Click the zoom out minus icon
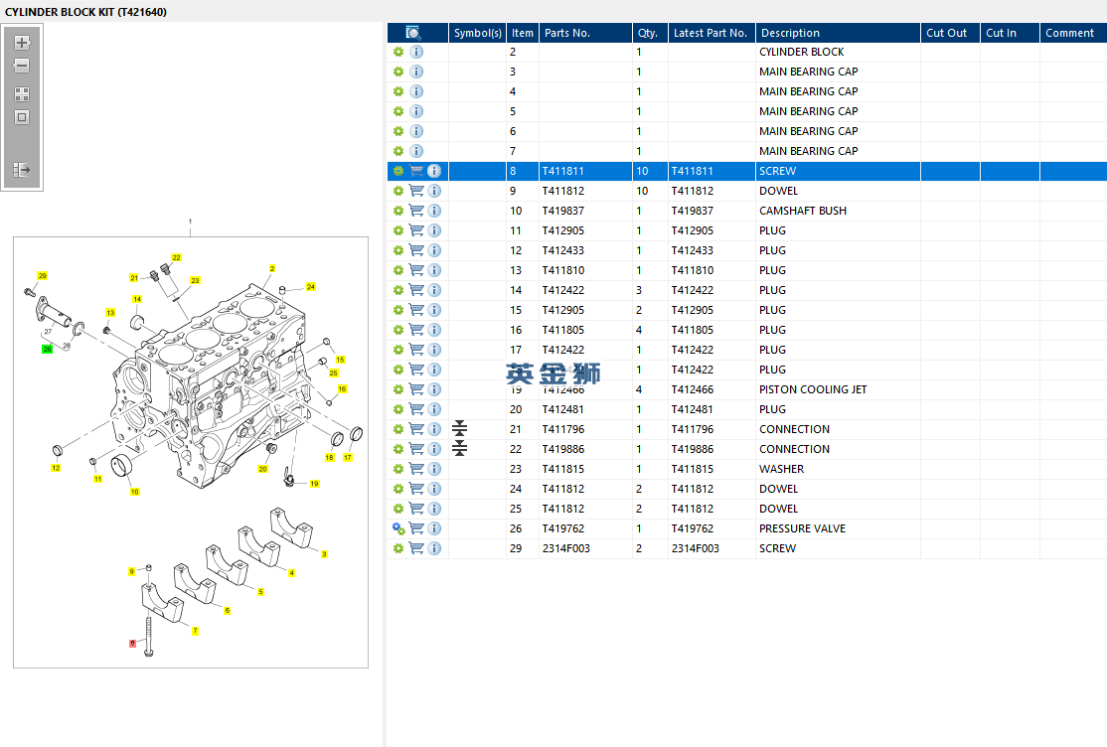Screen dimensions: 1107x747 tap(22, 66)
